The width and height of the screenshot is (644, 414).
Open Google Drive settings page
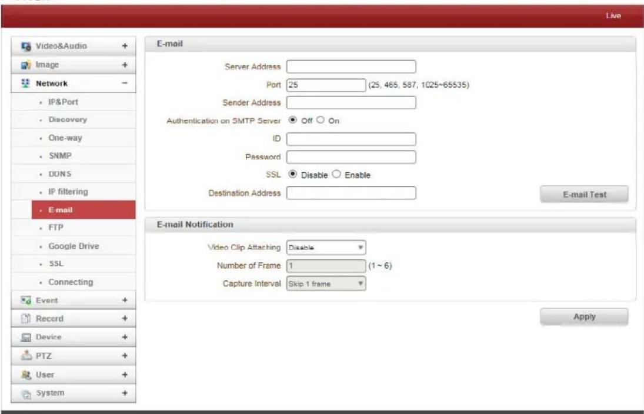(x=74, y=246)
